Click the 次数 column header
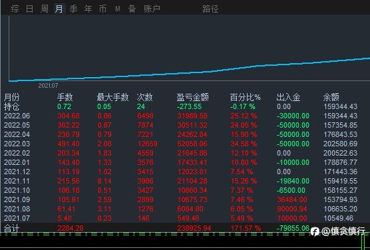 click(x=144, y=97)
